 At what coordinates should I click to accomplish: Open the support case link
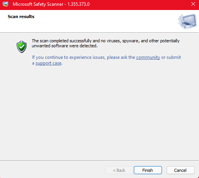(49, 63)
